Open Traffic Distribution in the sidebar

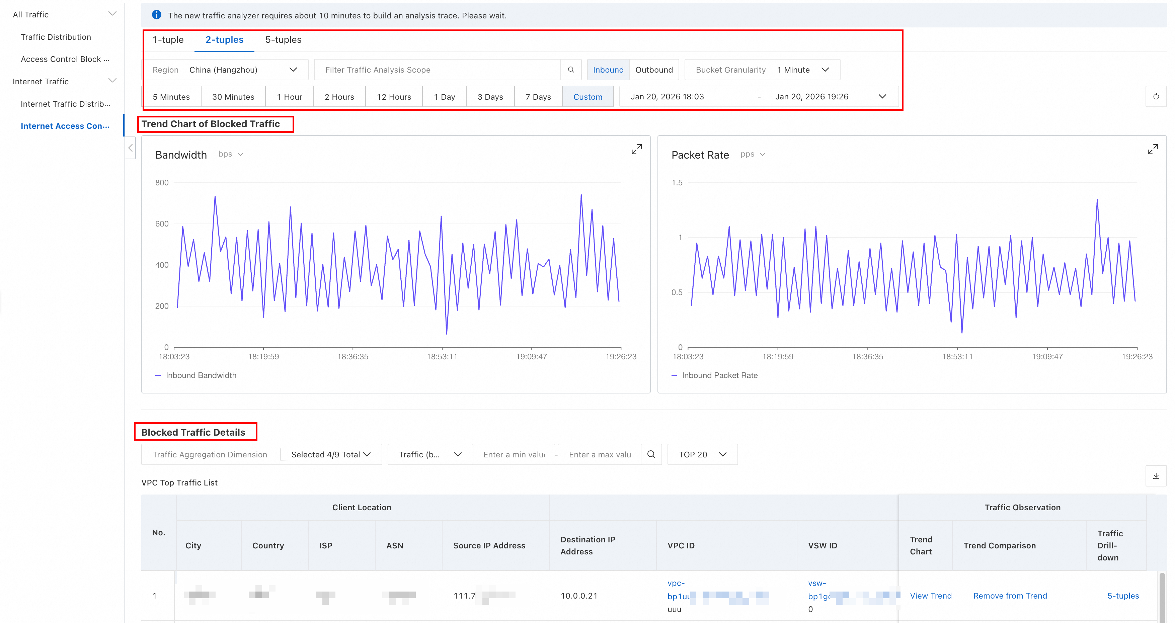pyautogui.click(x=56, y=37)
